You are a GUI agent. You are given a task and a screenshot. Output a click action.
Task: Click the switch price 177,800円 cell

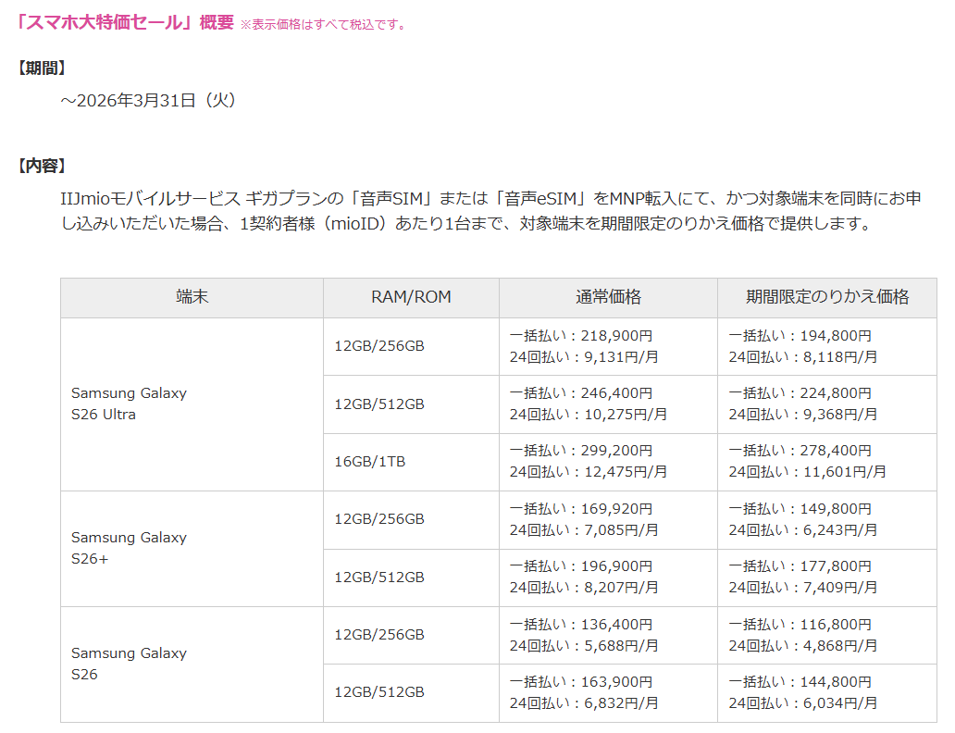(x=826, y=577)
